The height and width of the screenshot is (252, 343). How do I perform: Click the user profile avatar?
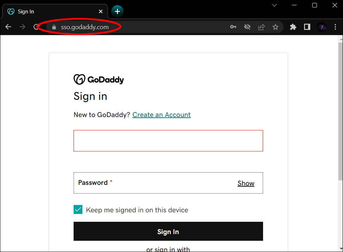[x=322, y=27]
